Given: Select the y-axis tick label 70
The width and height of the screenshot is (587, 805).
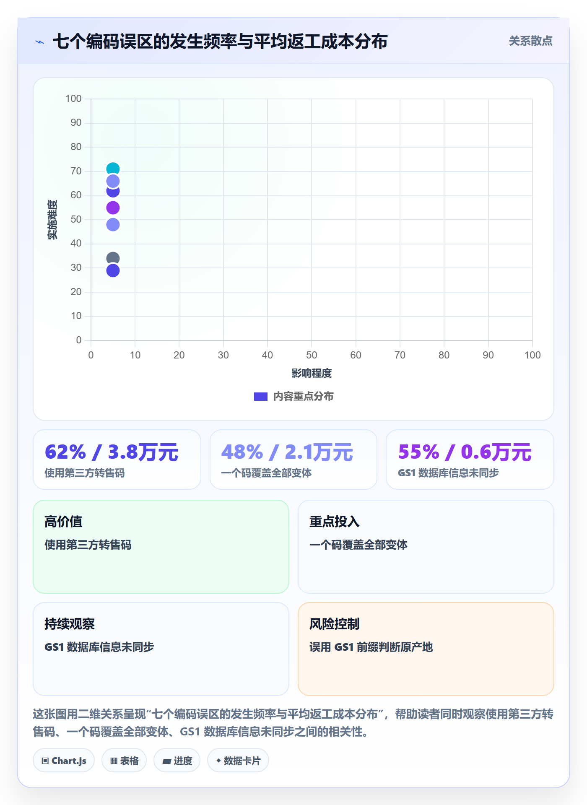Looking at the screenshot, I should [76, 171].
